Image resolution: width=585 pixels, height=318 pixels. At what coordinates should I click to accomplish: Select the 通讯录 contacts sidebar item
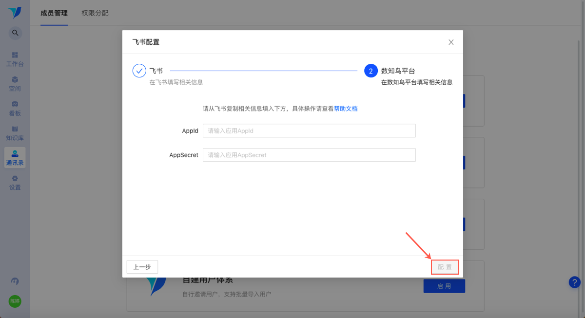click(15, 158)
